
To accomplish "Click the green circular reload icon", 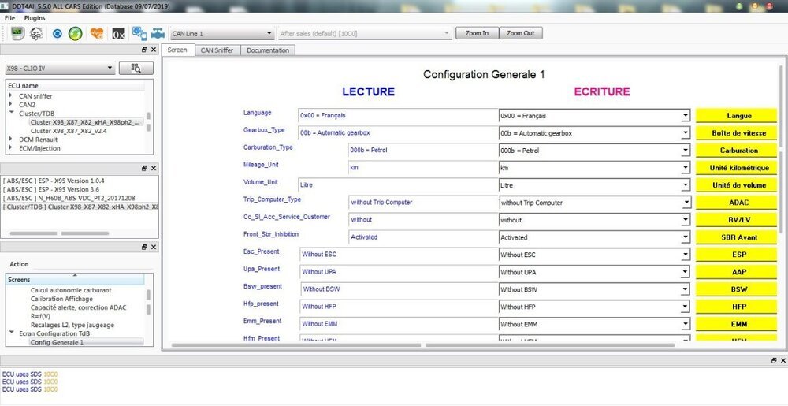I will point(75,34).
